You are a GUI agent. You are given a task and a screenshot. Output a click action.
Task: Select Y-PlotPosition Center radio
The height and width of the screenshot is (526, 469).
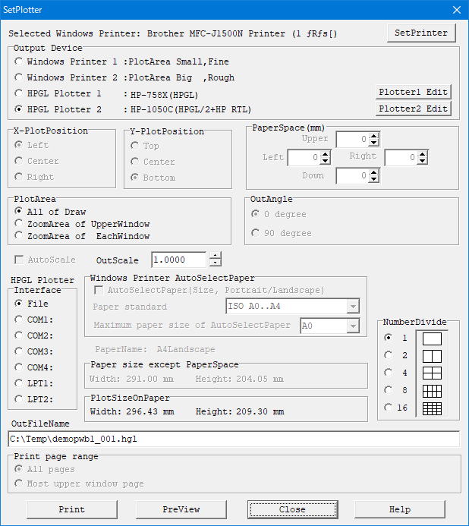(135, 162)
